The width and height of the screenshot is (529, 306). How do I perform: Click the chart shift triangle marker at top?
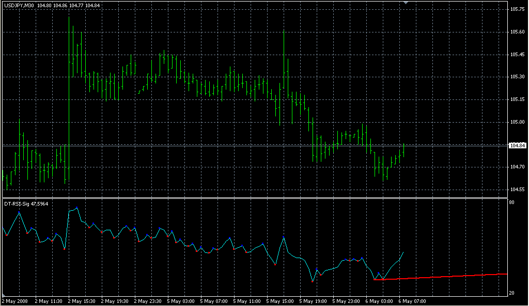pos(406,3)
